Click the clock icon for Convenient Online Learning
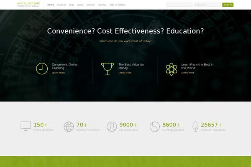The width and height of the screenshot is (251, 167). click(42, 69)
